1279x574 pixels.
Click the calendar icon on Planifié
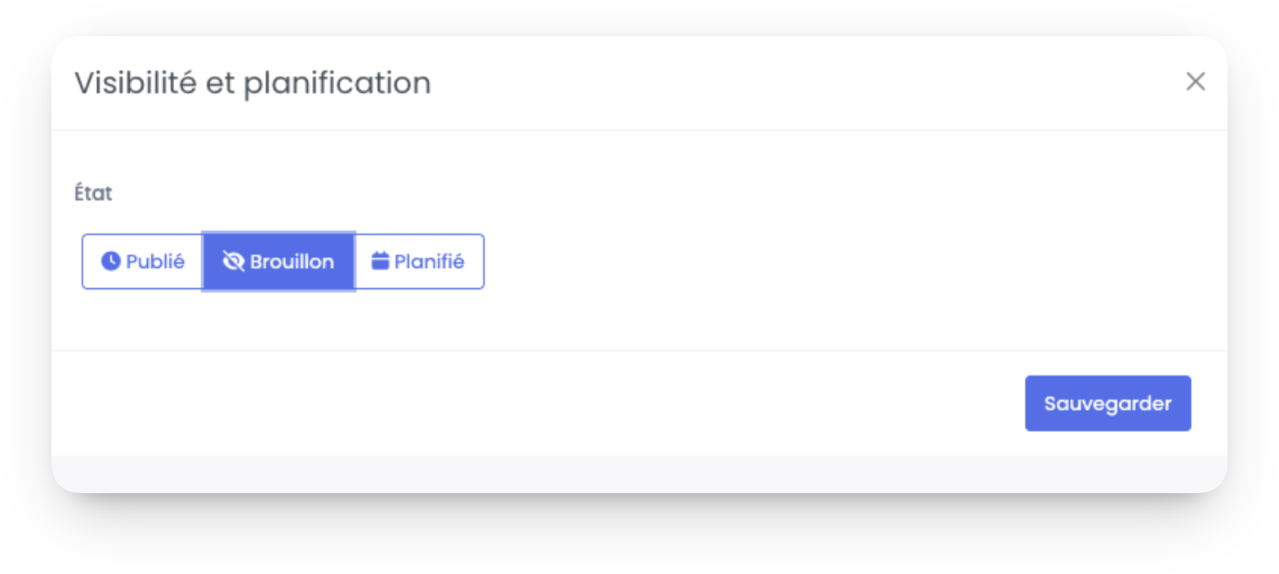click(x=380, y=261)
